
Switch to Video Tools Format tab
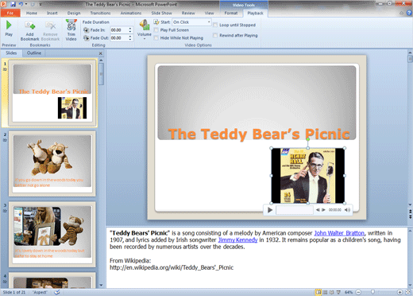tap(231, 13)
